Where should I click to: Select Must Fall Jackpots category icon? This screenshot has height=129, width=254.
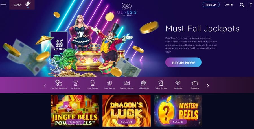click(58, 83)
